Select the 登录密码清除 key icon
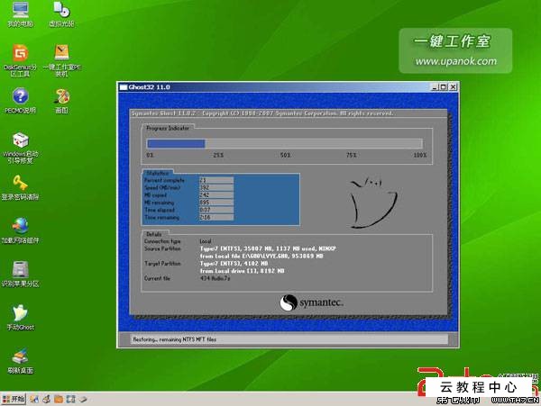The width and height of the screenshot is (541, 406). pyautogui.click(x=19, y=183)
